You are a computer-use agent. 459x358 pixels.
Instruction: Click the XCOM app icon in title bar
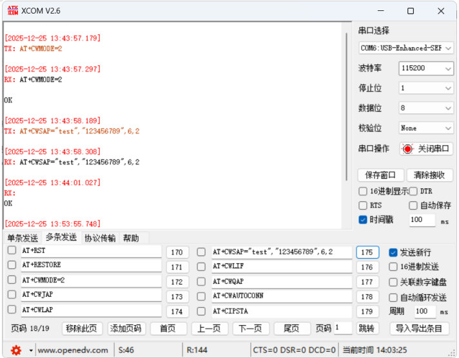(x=13, y=11)
